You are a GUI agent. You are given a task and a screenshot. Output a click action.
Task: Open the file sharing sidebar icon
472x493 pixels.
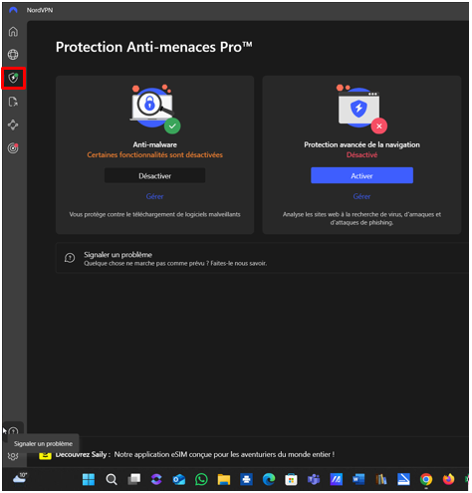tap(13, 102)
